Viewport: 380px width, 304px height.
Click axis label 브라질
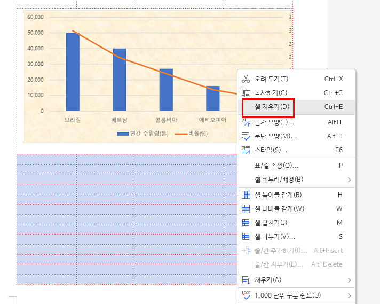pyautogui.click(x=73, y=120)
